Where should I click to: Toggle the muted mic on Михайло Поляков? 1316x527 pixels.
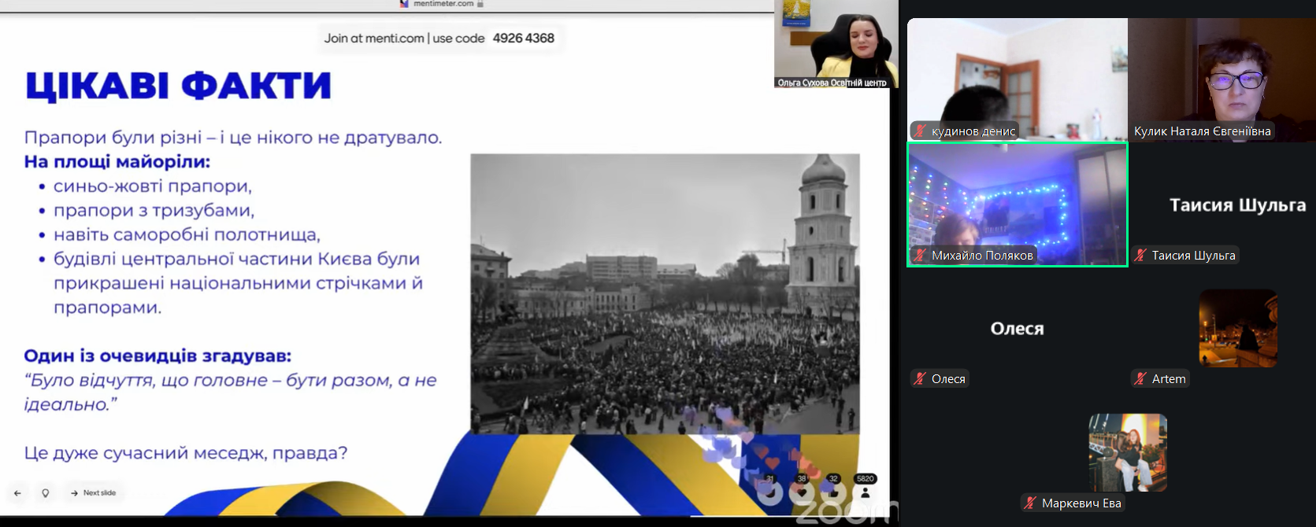pyautogui.click(x=920, y=256)
